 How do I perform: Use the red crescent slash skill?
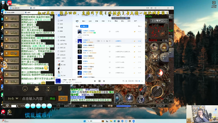pos(160,73)
